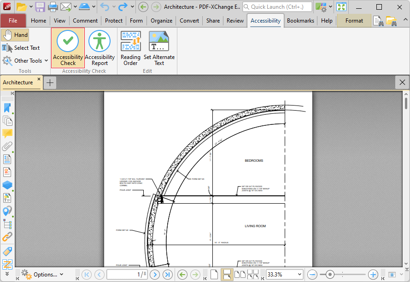Open the Reading Order tool

tap(130, 48)
